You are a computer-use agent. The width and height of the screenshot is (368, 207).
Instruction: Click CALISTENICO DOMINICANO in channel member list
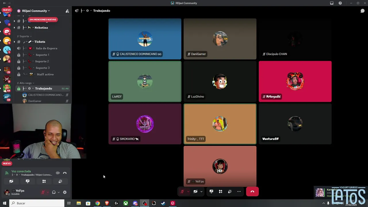tap(45, 95)
